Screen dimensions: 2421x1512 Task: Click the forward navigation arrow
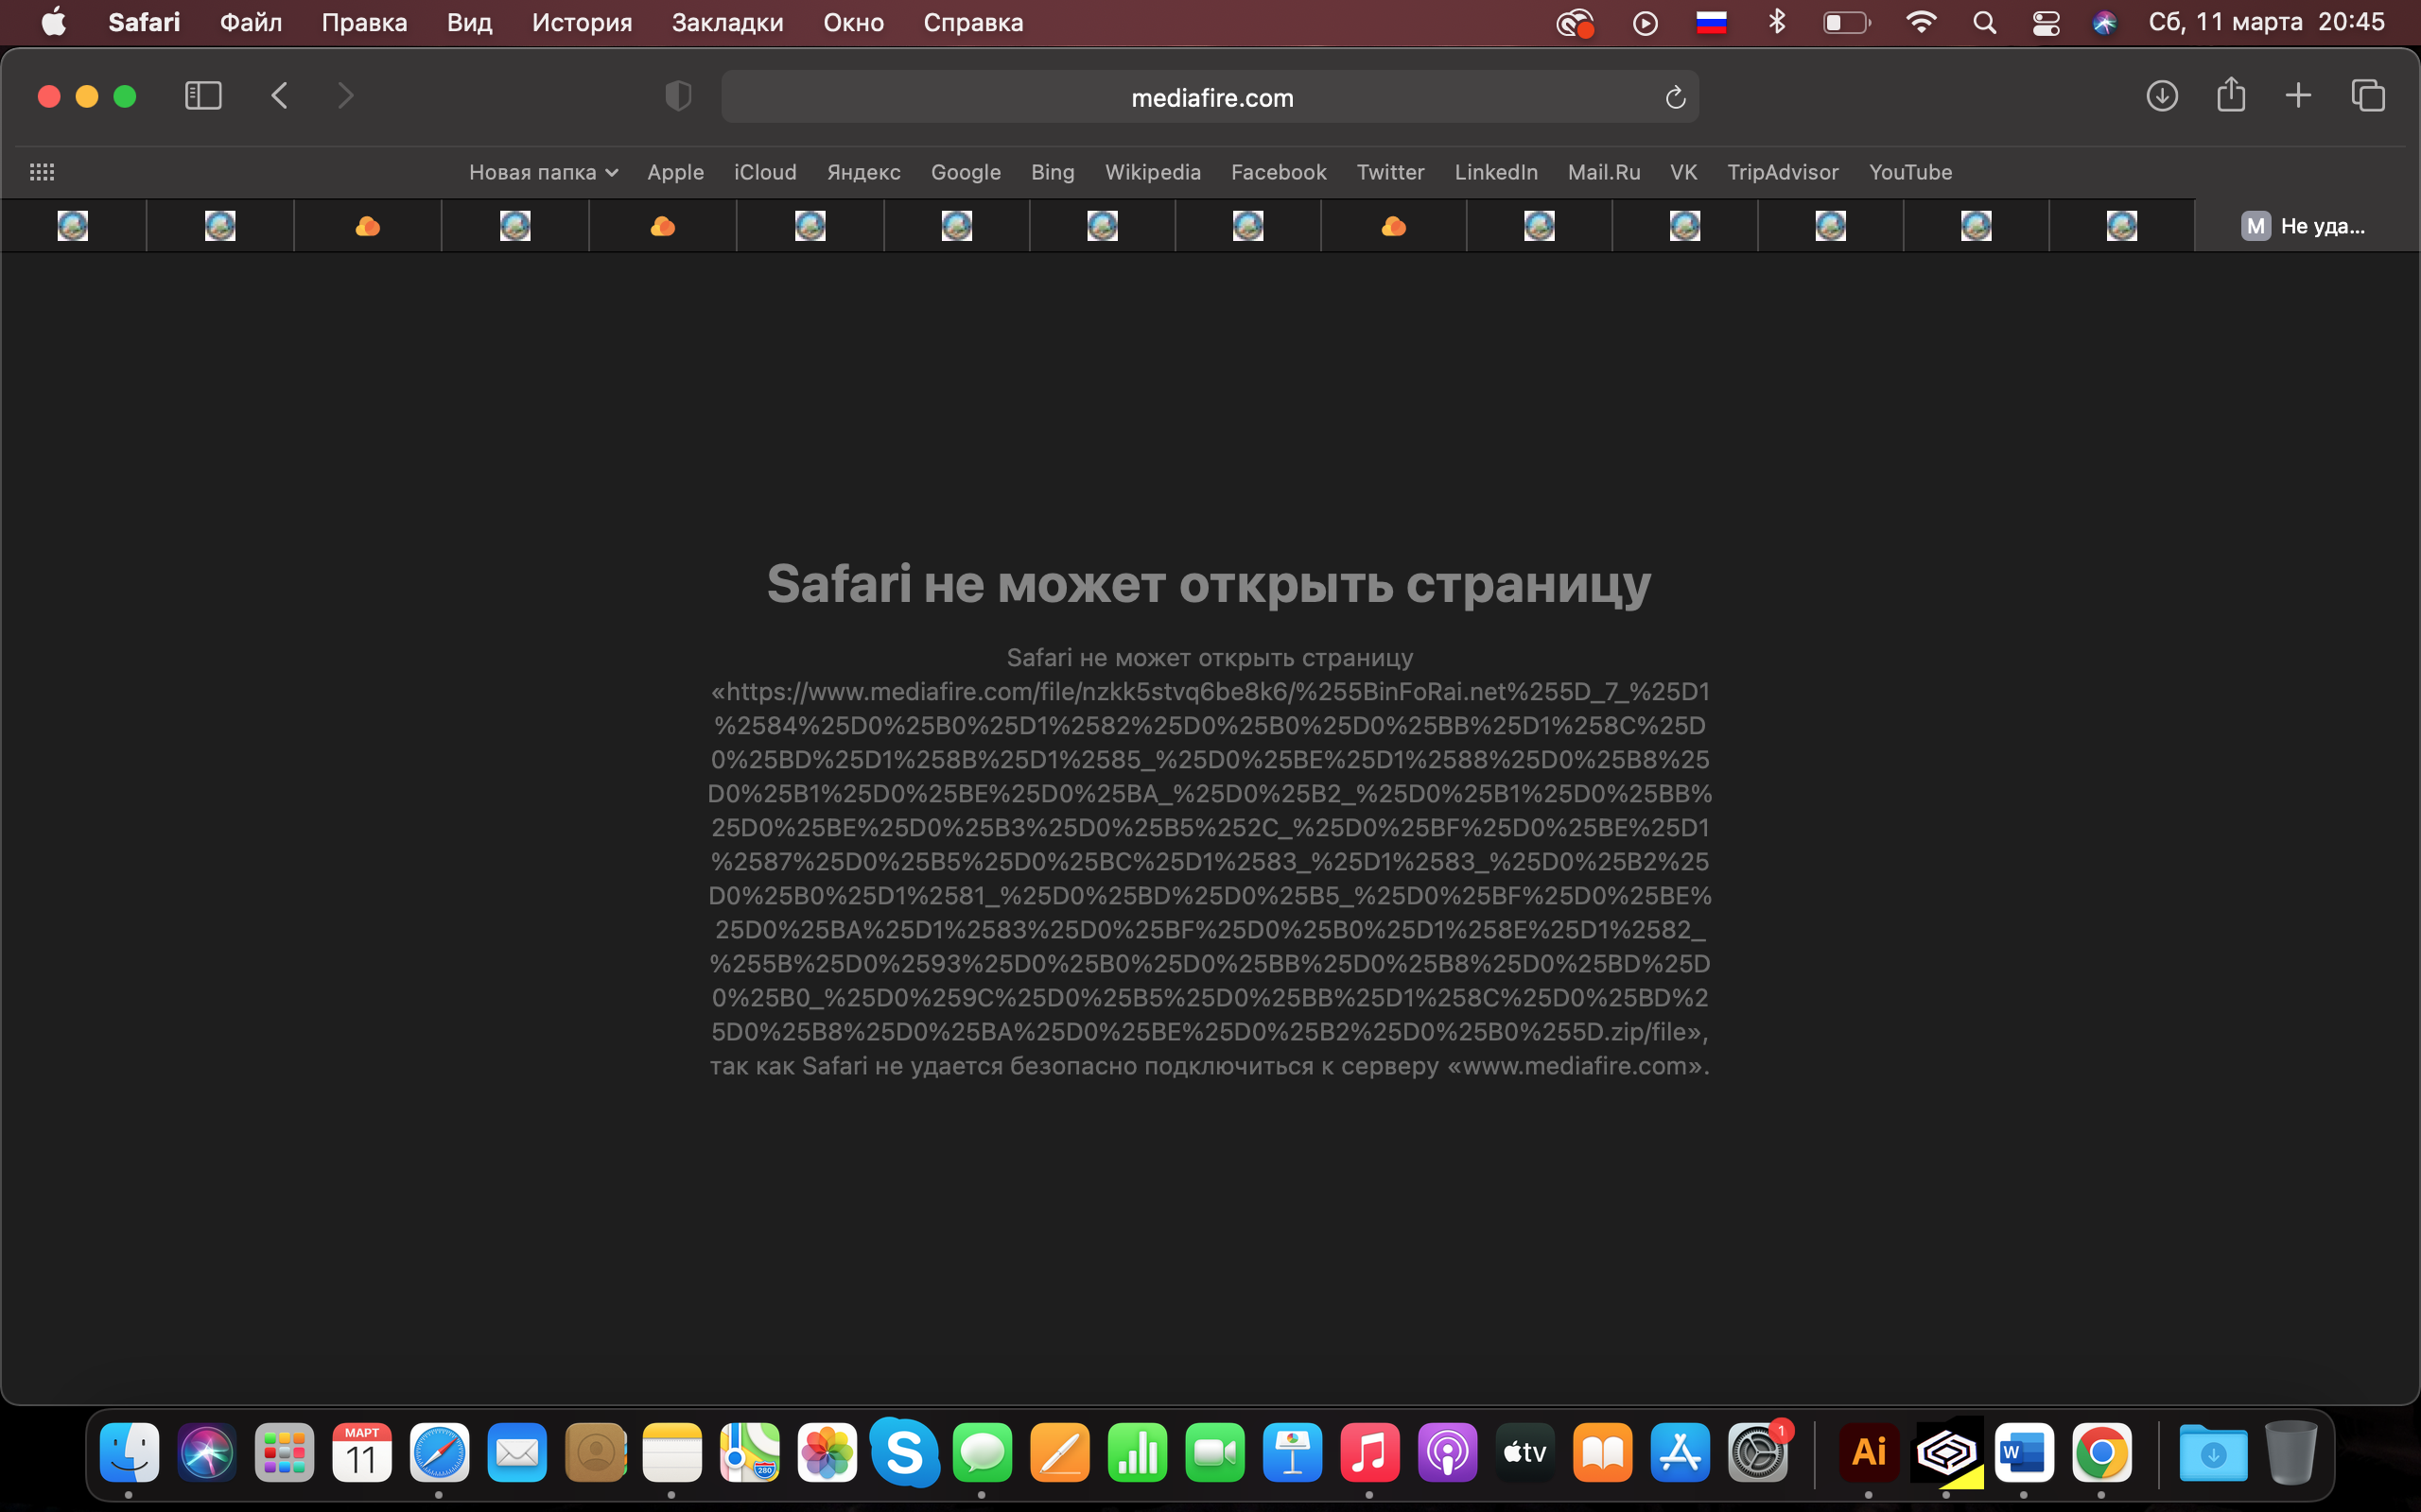345,96
